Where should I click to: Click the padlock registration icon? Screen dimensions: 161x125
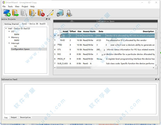click(x=68, y=13)
